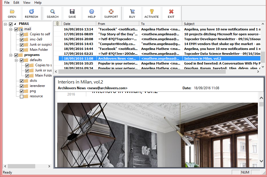This screenshot has height=177, width=267.
Task: Uncheck the programs folder checkbox
Action: pos(16,55)
